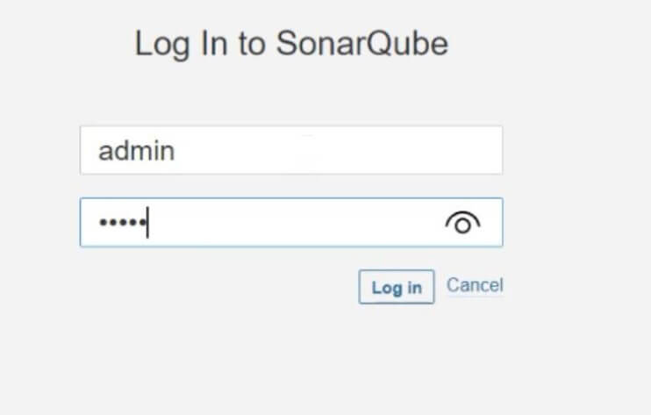Click on the masked password dots
Viewport: 651px width, 415px height.
click(123, 223)
